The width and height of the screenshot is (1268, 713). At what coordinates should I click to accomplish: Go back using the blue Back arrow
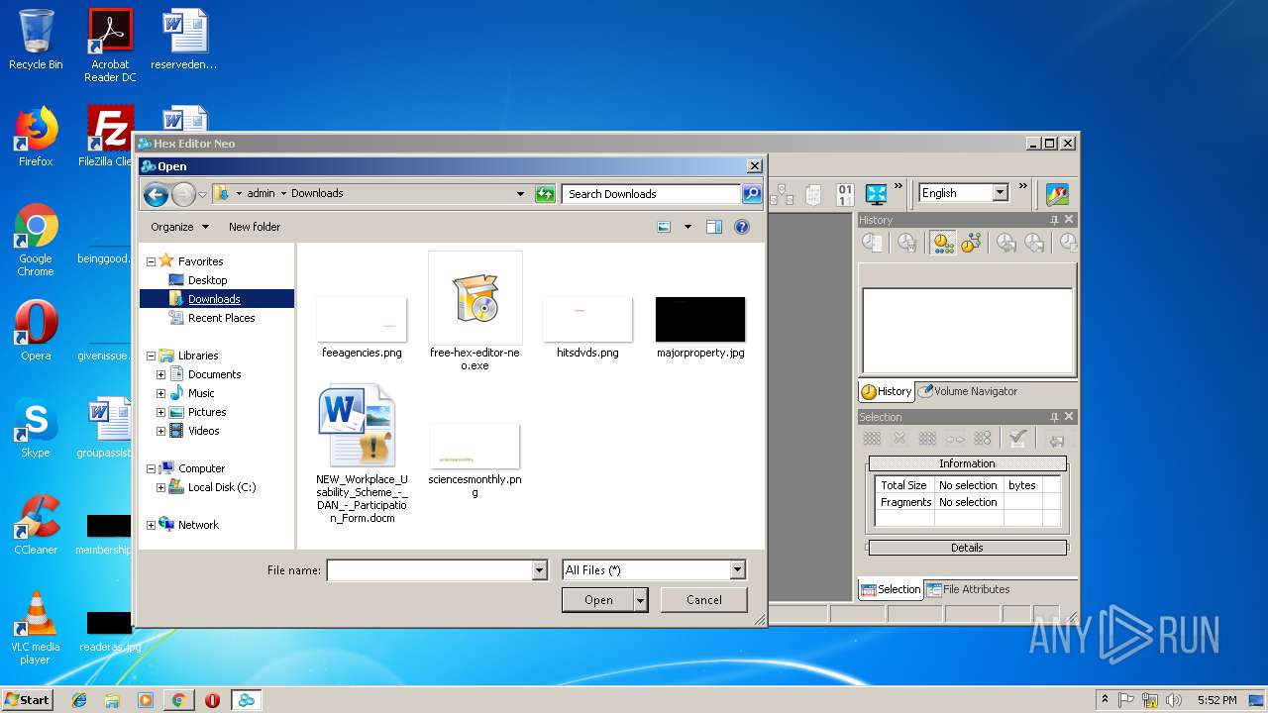(x=156, y=194)
